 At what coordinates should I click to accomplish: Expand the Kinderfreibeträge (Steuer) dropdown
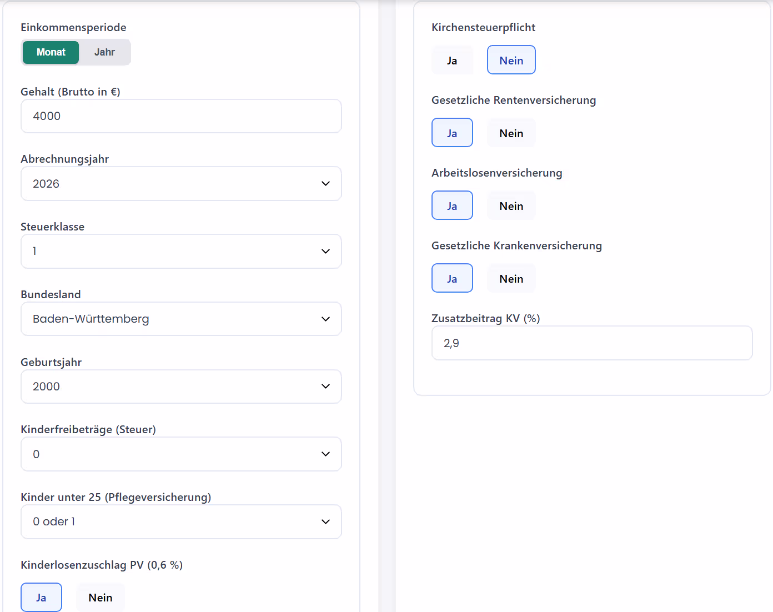[x=181, y=454]
